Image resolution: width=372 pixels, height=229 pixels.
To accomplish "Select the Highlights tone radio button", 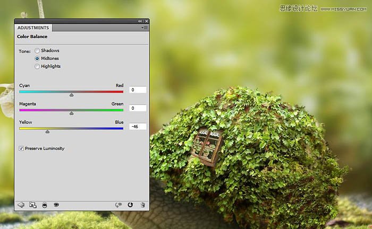I will click(37, 66).
